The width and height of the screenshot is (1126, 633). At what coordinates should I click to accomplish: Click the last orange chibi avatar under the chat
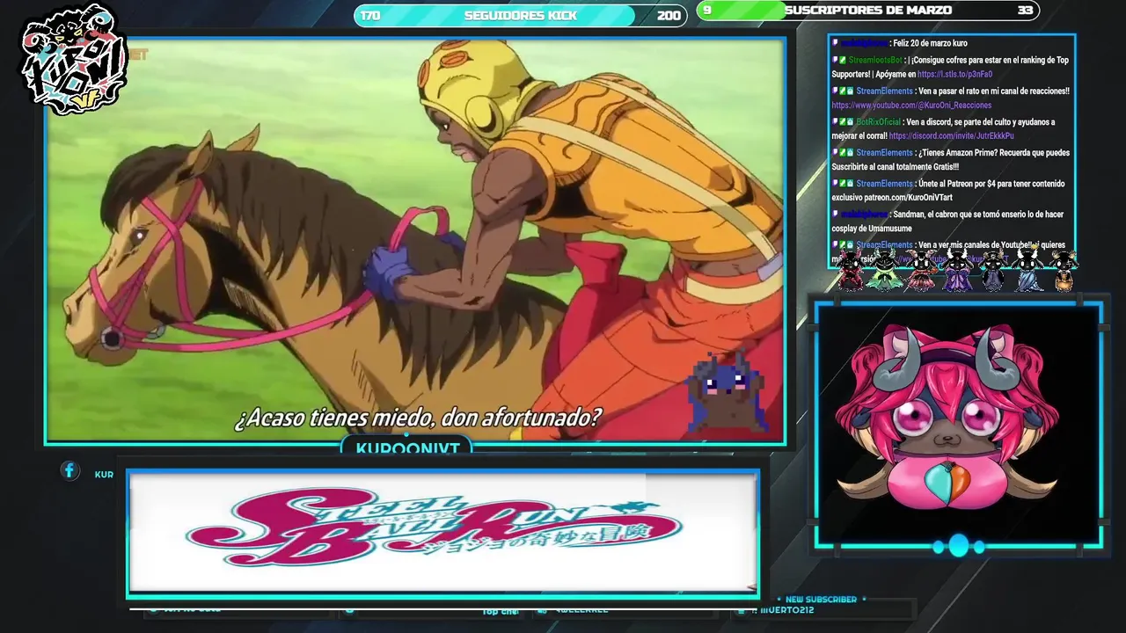pyautogui.click(x=1063, y=271)
